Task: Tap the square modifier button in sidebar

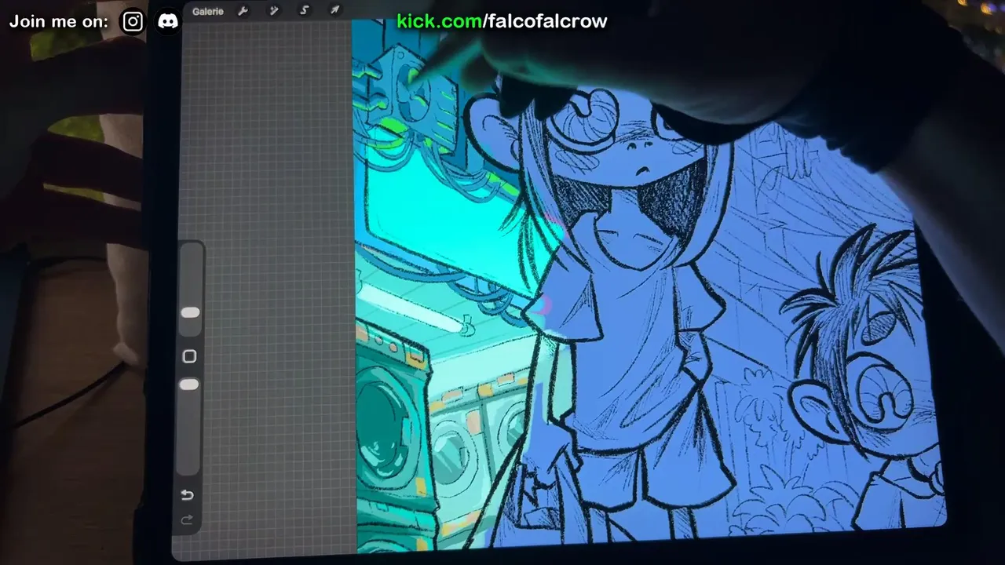Action: (x=189, y=356)
